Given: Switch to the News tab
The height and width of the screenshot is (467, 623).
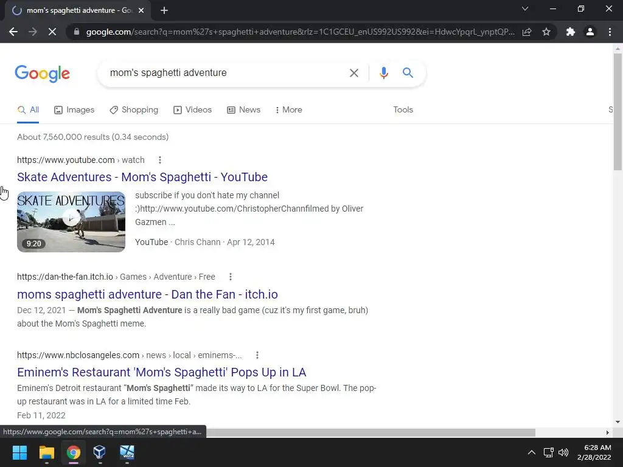Looking at the screenshot, I should [x=243, y=110].
